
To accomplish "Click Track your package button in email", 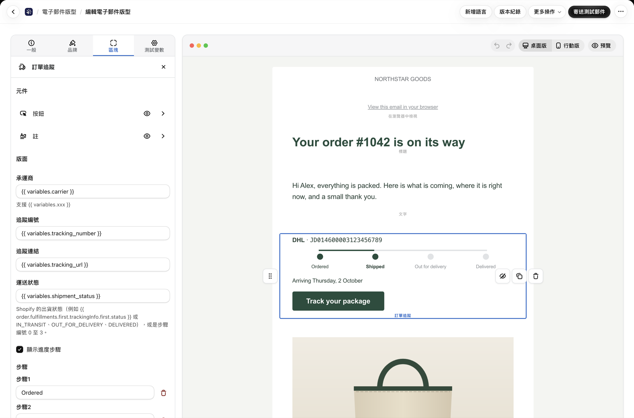I will tap(338, 301).
